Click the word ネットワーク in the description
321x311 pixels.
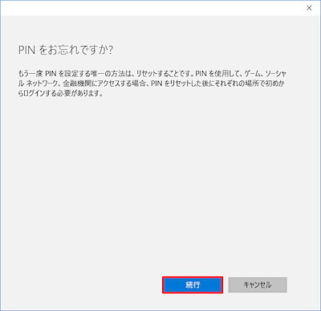(x=43, y=84)
